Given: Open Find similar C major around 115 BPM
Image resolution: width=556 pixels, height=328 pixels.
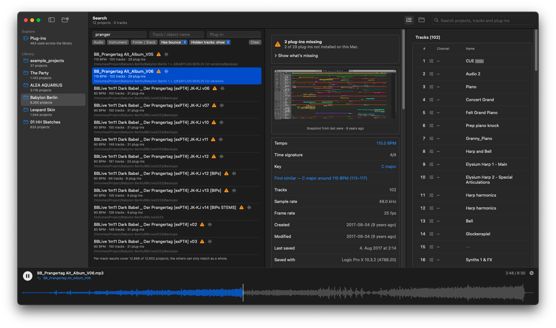Looking at the screenshot, I should pos(321,178).
